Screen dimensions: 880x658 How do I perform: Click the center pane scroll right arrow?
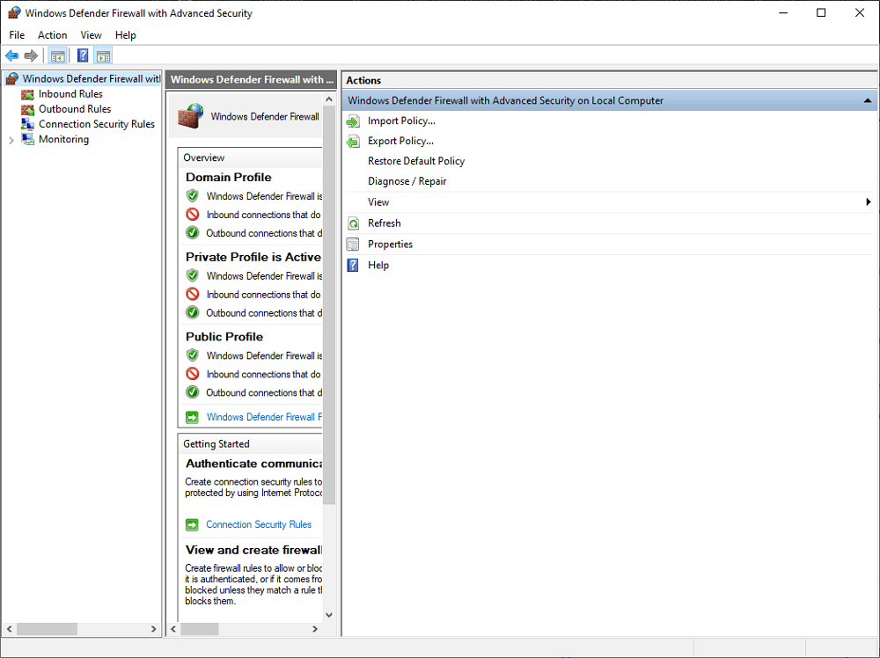pyautogui.click(x=315, y=629)
